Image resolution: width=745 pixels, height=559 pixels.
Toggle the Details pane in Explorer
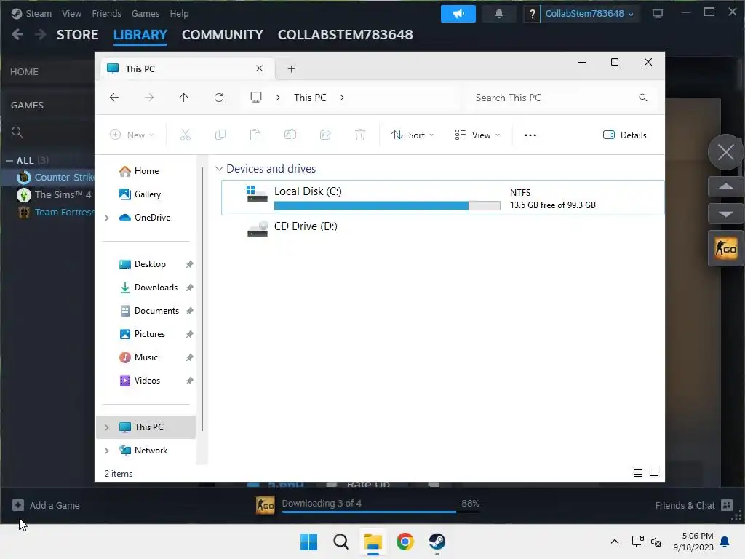[625, 135]
